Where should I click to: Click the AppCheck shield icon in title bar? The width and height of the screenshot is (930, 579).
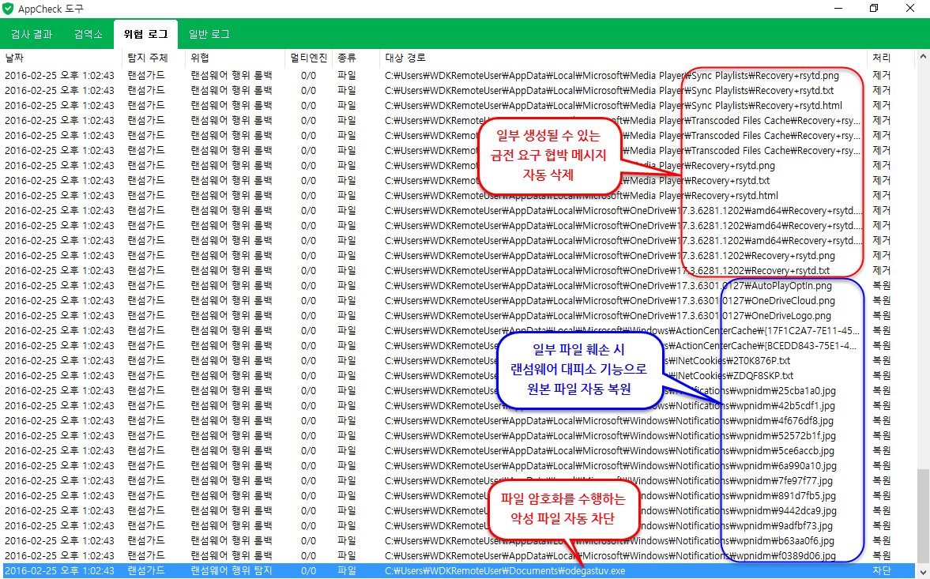[9, 9]
